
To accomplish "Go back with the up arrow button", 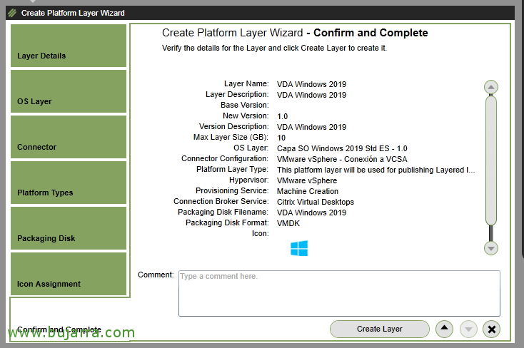I will (444, 329).
